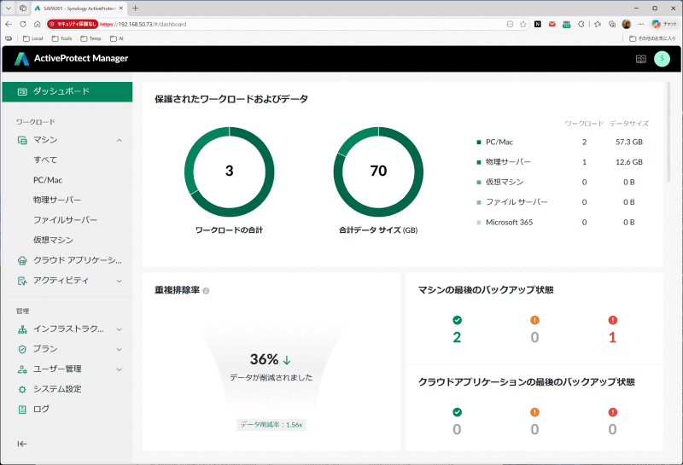Image resolution: width=683 pixels, height=465 pixels.
Task: Expand the プラン chevron
Action: click(x=119, y=349)
